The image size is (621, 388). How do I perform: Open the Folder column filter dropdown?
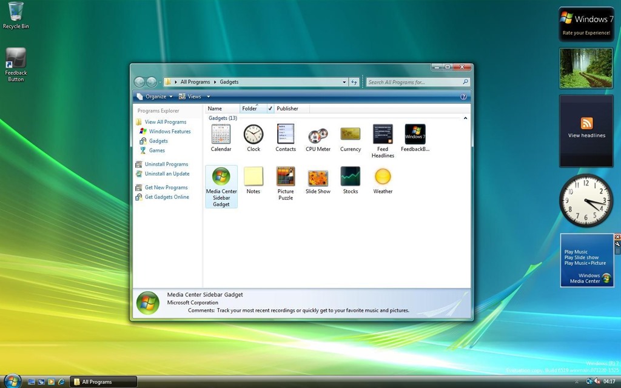(270, 109)
